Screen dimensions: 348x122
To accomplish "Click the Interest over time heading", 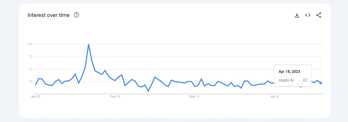I will pos(49,15).
